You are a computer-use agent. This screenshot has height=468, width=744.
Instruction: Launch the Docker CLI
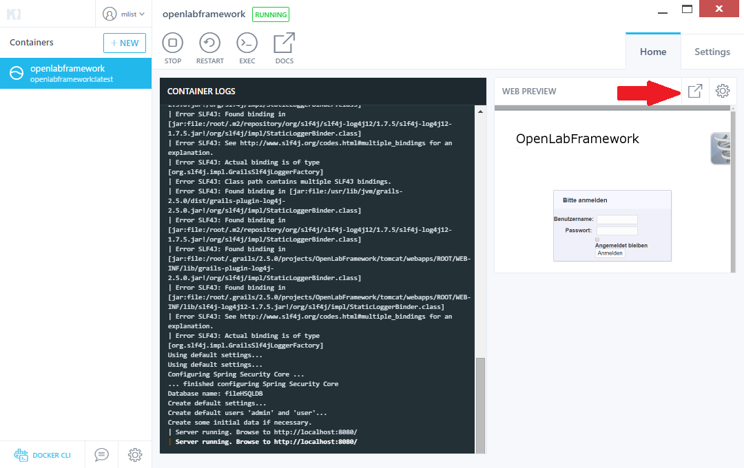click(43, 455)
